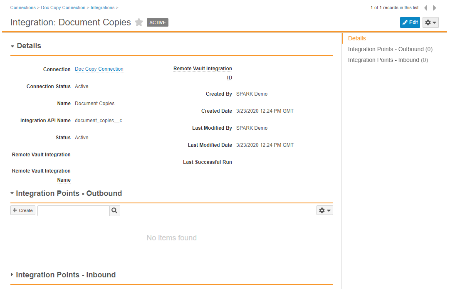Click the Connection Status Active value
The height and width of the screenshot is (289, 450).
[x=82, y=86]
